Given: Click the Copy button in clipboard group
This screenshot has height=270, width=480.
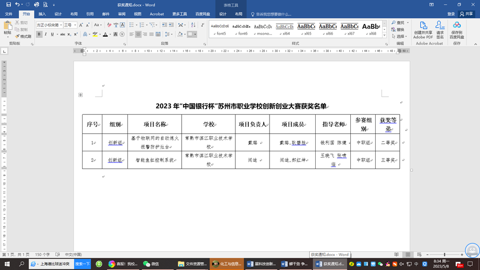Looking at the screenshot, I should (22, 29).
